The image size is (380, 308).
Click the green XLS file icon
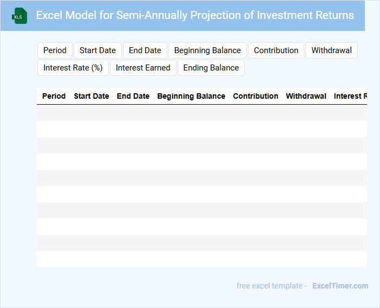20,16
